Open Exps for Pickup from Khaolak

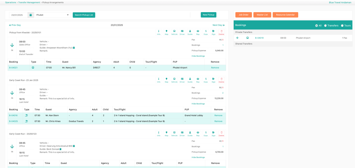click(206, 32)
